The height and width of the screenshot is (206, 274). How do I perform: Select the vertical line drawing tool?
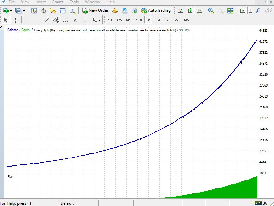pos(27,20)
